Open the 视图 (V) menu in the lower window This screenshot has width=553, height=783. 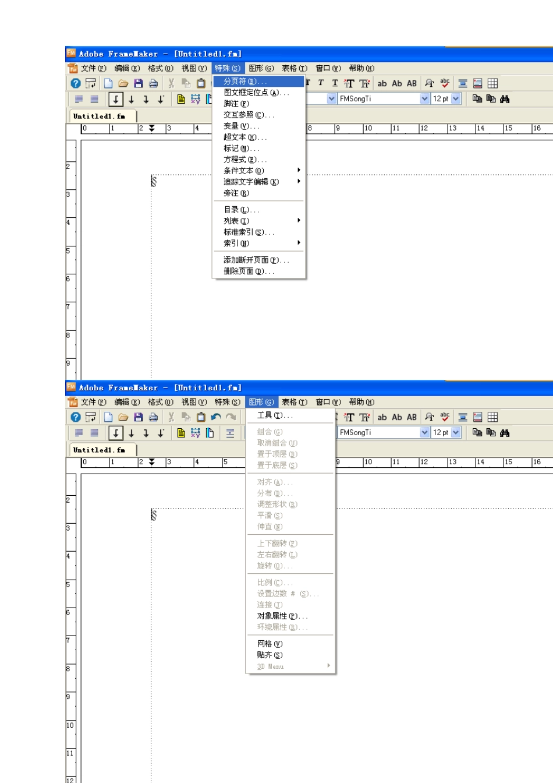click(x=194, y=402)
